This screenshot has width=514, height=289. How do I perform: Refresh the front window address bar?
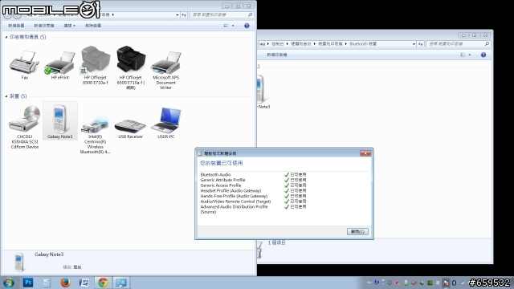[184, 14]
